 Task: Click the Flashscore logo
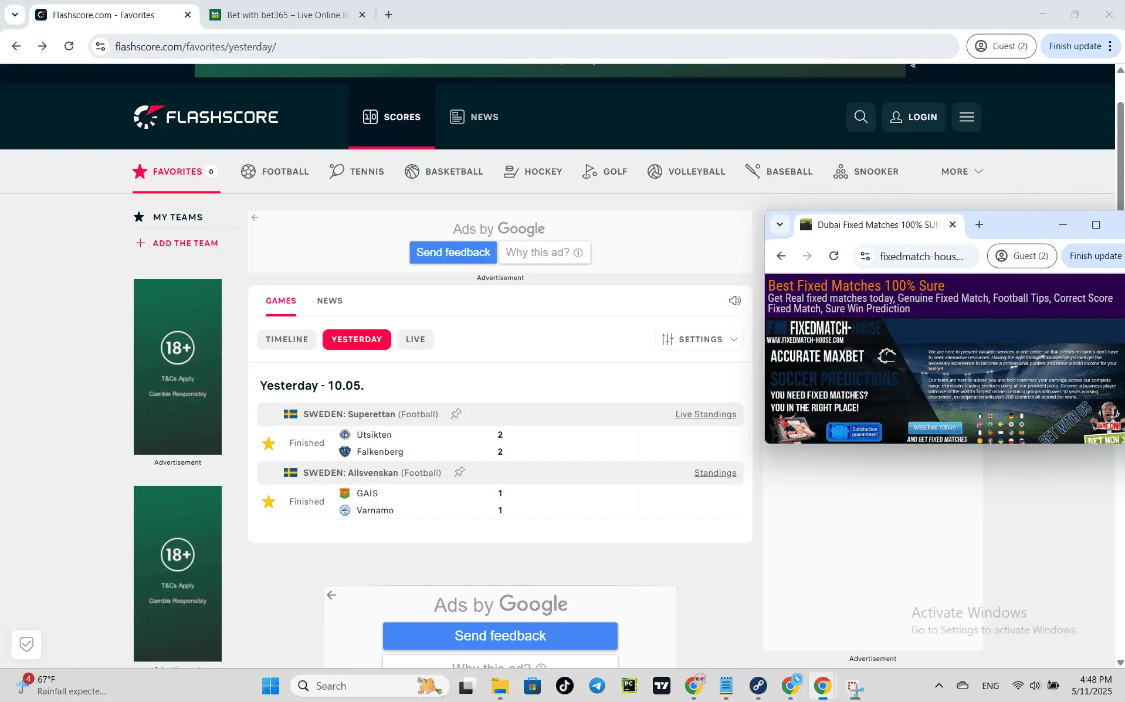coord(205,117)
